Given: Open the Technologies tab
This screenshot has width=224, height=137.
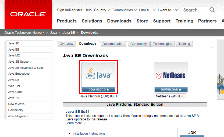Looking at the screenshot, I should pos(162,44).
